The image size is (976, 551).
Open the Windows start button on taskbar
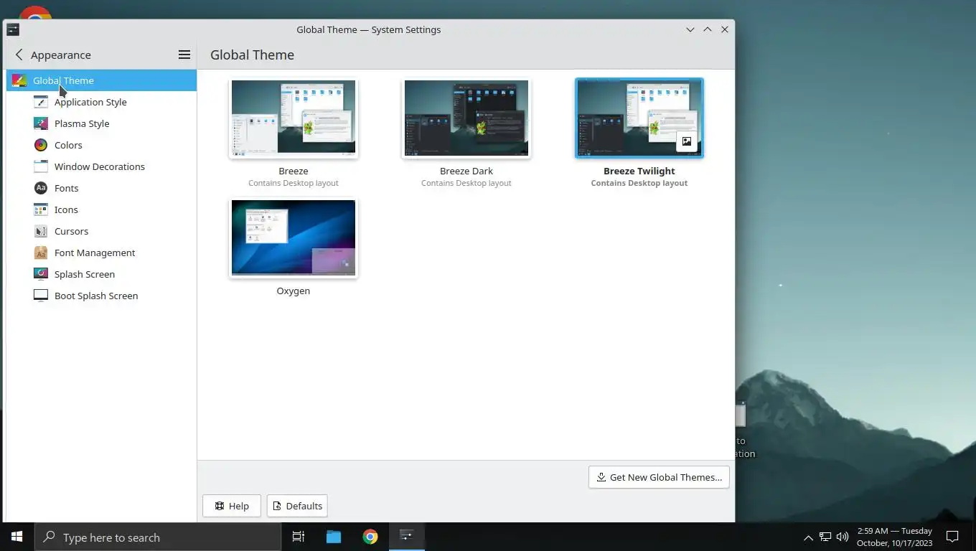point(17,537)
